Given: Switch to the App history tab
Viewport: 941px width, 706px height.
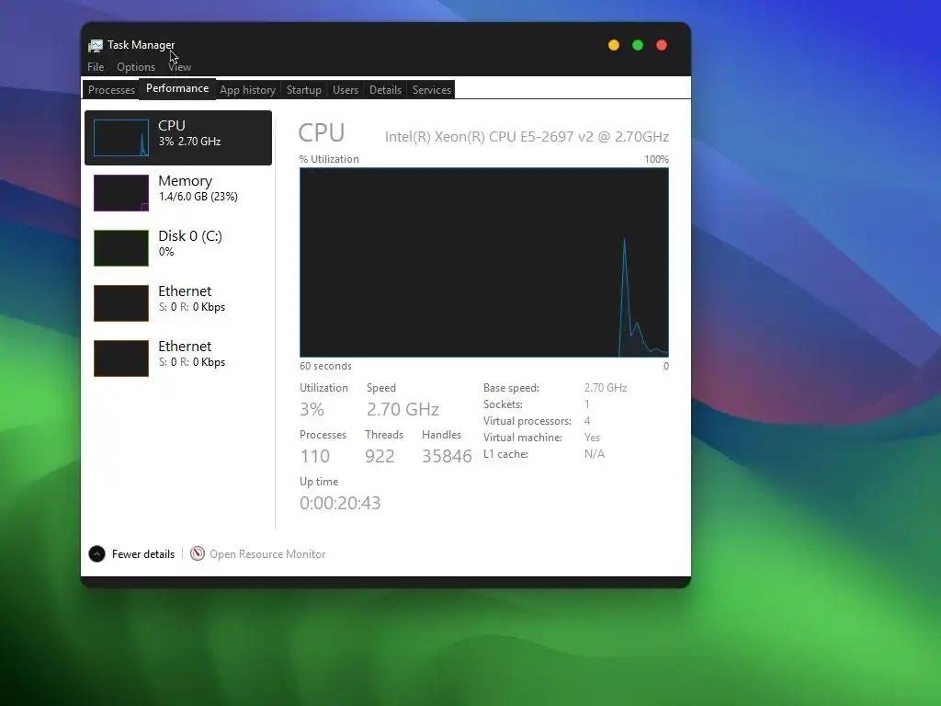Looking at the screenshot, I should [247, 90].
